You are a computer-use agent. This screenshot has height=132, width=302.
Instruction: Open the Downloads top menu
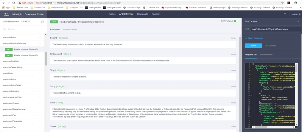pos(143,14)
